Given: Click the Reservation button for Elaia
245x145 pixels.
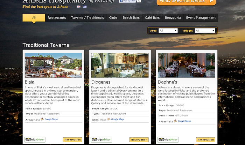Looking at the screenshot, I should click(72, 140).
